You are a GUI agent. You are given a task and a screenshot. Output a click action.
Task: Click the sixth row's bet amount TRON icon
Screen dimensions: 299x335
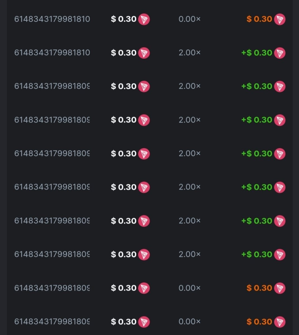[144, 187]
